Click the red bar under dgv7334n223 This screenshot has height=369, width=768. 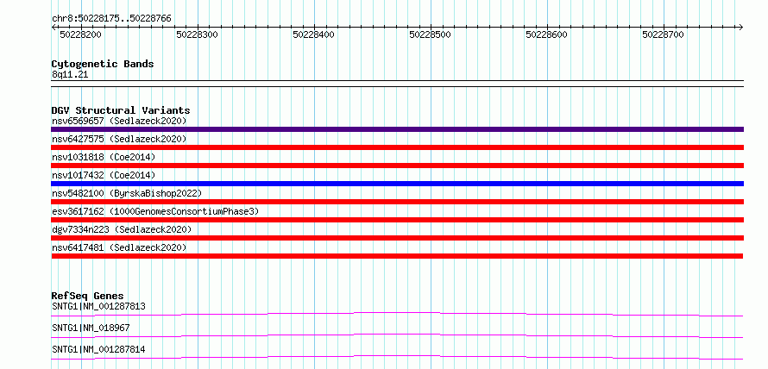point(397,238)
